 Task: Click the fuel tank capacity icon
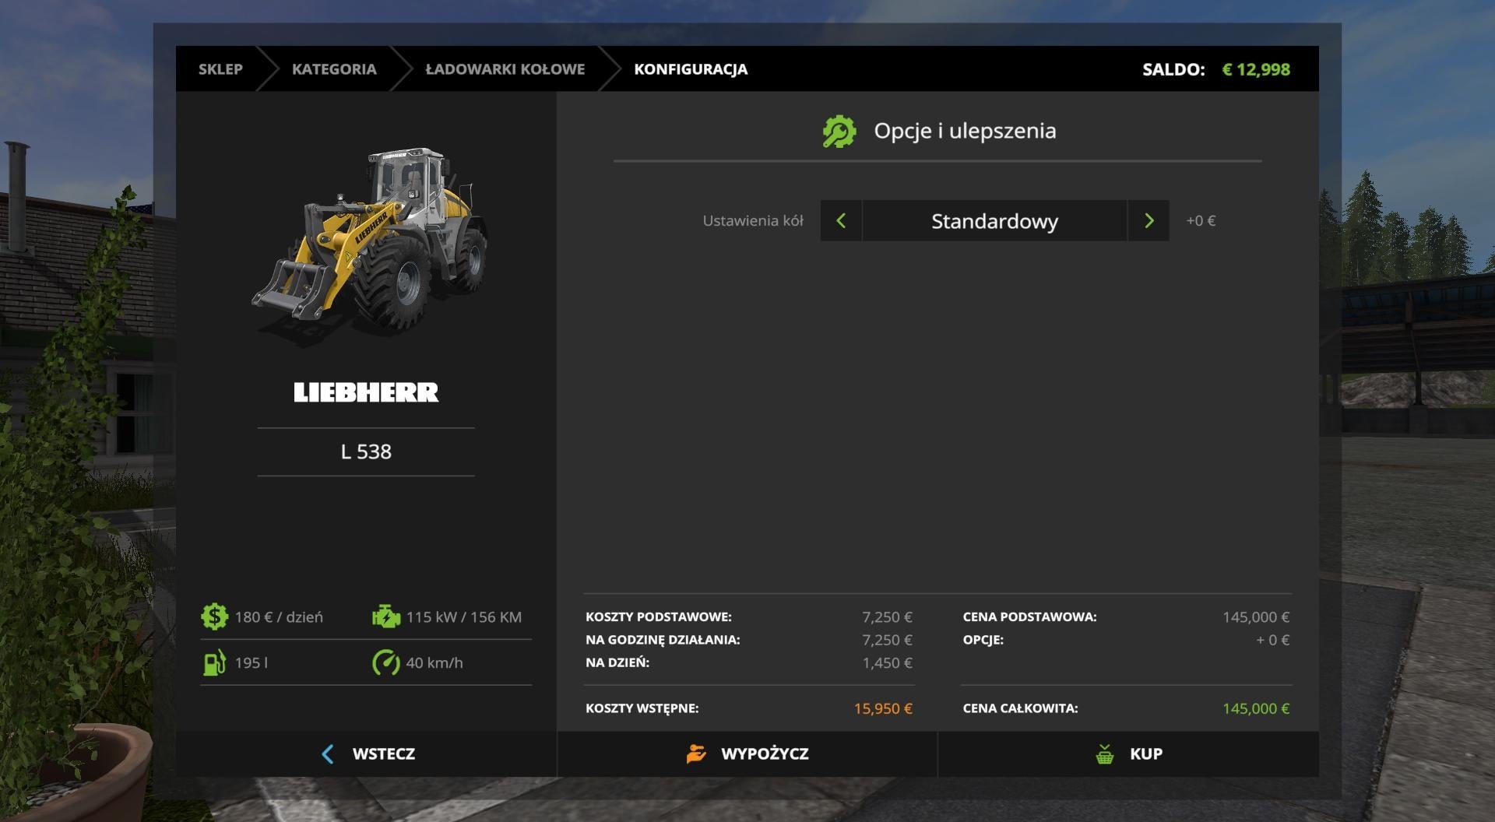[x=214, y=662]
